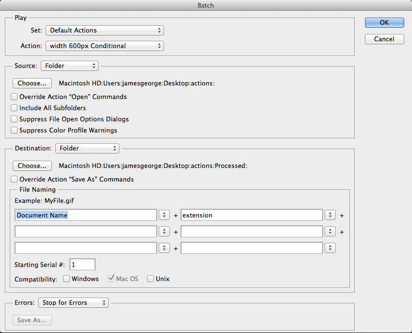Viewport: 412px width, 333px height.
Task: Click the Starting Serial # input field
Action: (x=82, y=265)
